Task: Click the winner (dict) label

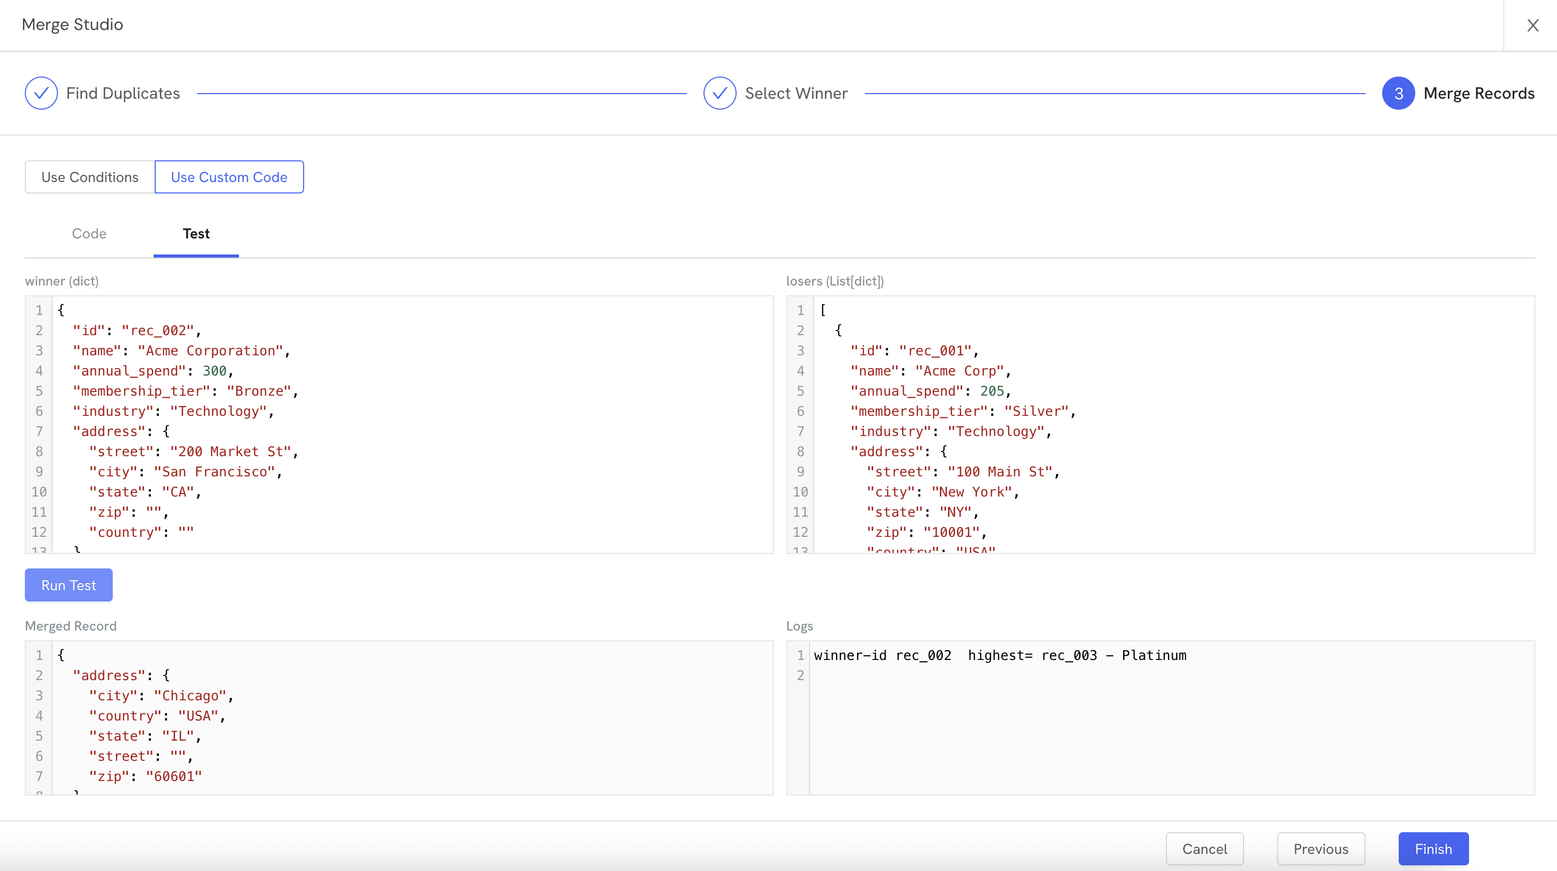Action: click(62, 281)
